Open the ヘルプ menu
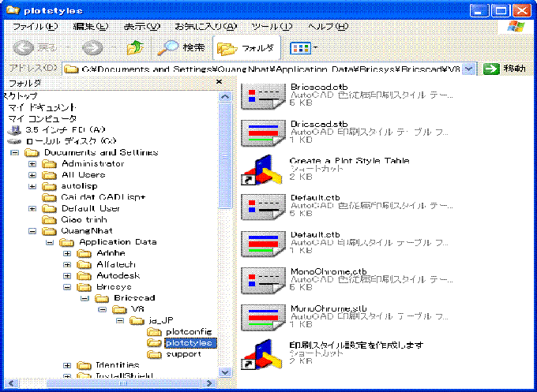Screen dimensions: 537x392 [x=328, y=27]
